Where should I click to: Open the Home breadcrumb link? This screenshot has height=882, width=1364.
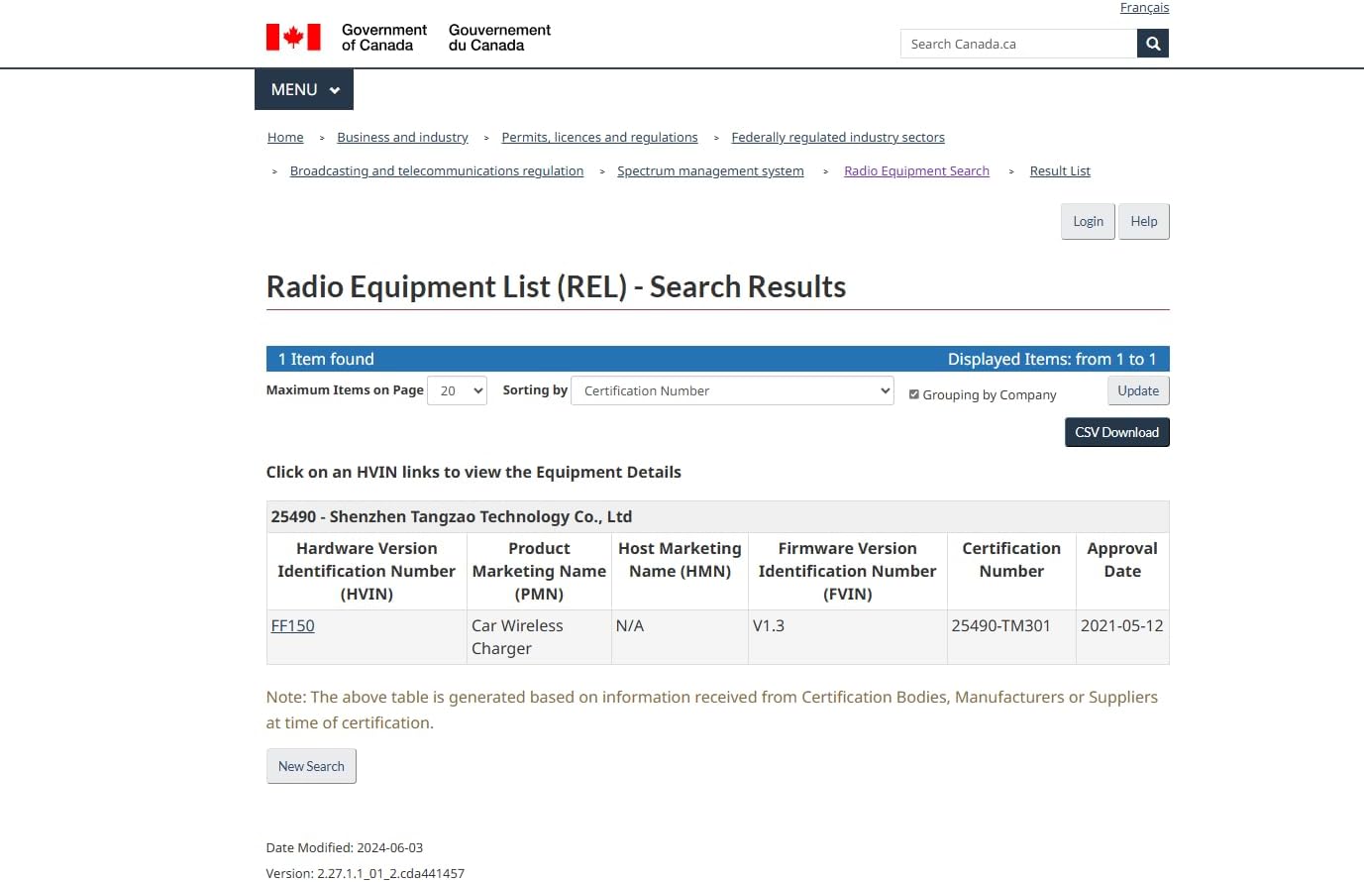click(x=285, y=138)
